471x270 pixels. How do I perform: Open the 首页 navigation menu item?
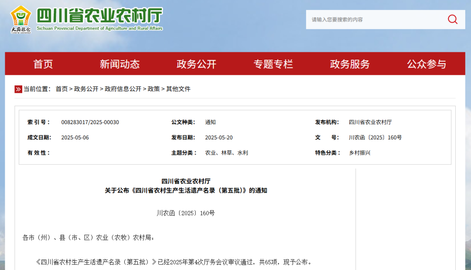click(43, 64)
